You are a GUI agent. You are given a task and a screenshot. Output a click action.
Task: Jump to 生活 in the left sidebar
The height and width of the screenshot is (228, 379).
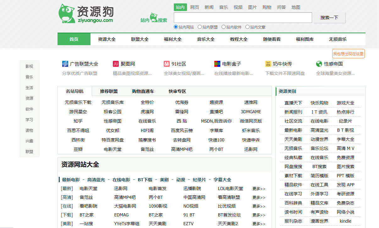[x=29, y=88]
